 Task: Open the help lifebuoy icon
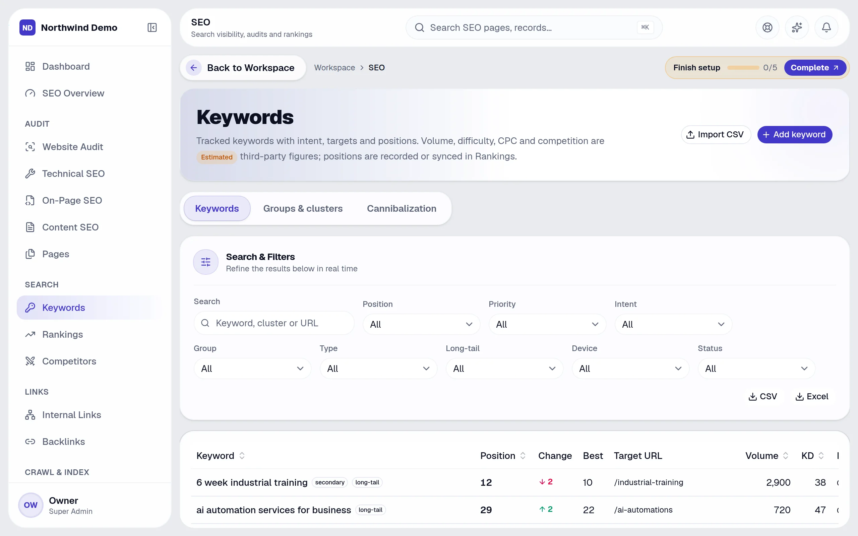(767, 28)
